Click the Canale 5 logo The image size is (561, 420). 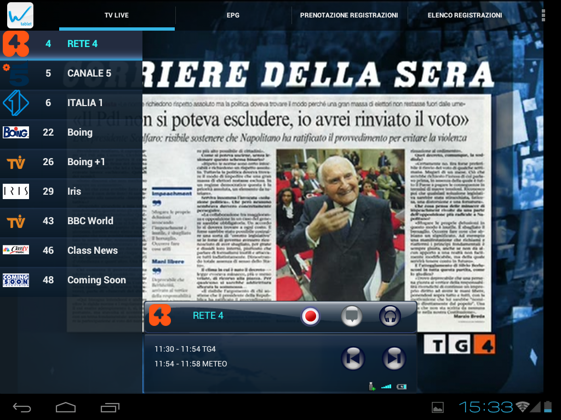[16, 74]
